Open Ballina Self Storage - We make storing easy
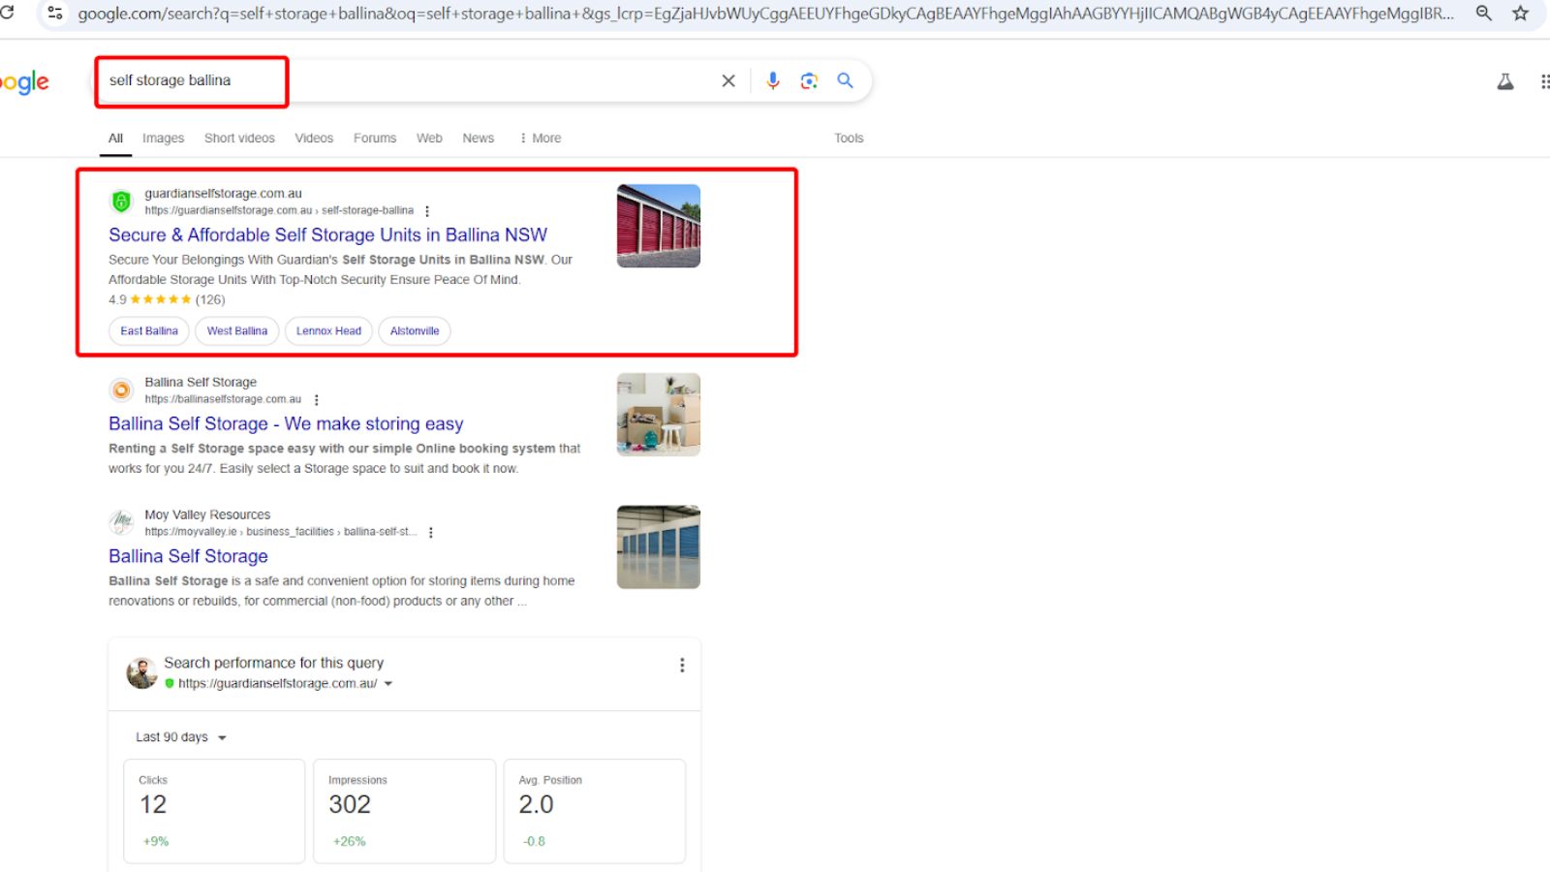 286,423
